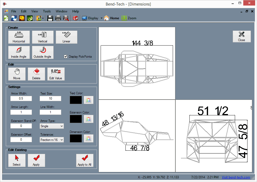
Task: Select the Outside Angle tool
Action: (43, 52)
